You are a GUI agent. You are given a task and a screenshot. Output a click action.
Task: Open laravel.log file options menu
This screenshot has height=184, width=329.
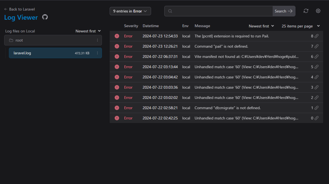[x=98, y=53]
